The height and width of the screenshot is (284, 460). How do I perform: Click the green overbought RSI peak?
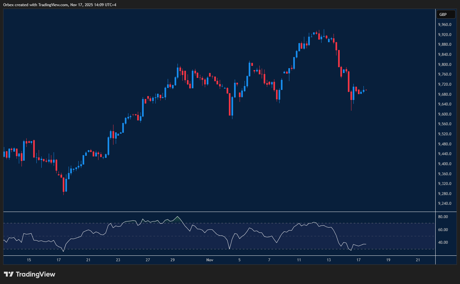click(177, 219)
